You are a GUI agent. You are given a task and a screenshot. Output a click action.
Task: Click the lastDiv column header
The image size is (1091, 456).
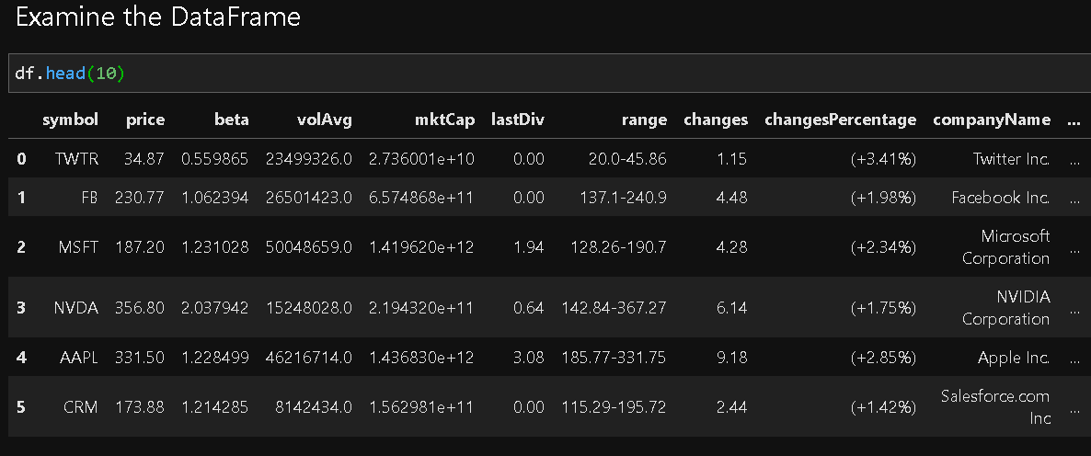click(x=517, y=120)
